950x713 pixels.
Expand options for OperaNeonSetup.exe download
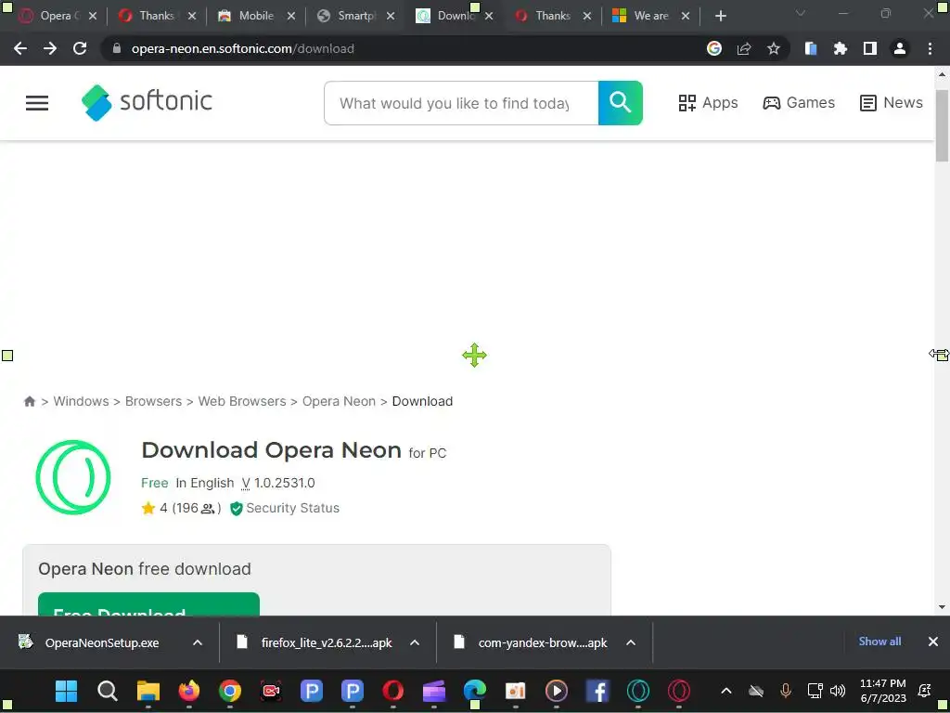[x=198, y=642]
